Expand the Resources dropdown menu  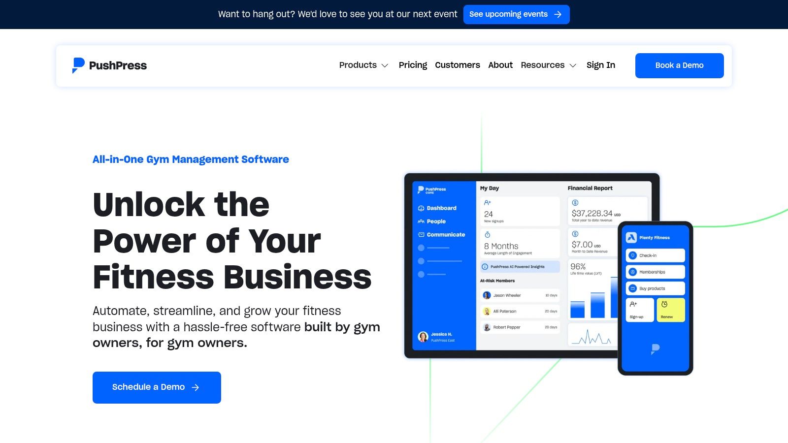(x=548, y=65)
